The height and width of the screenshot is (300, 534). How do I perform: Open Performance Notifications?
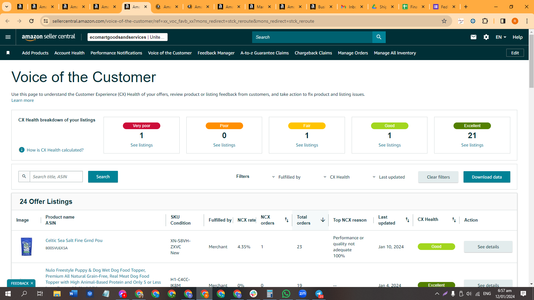tap(116, 53)
